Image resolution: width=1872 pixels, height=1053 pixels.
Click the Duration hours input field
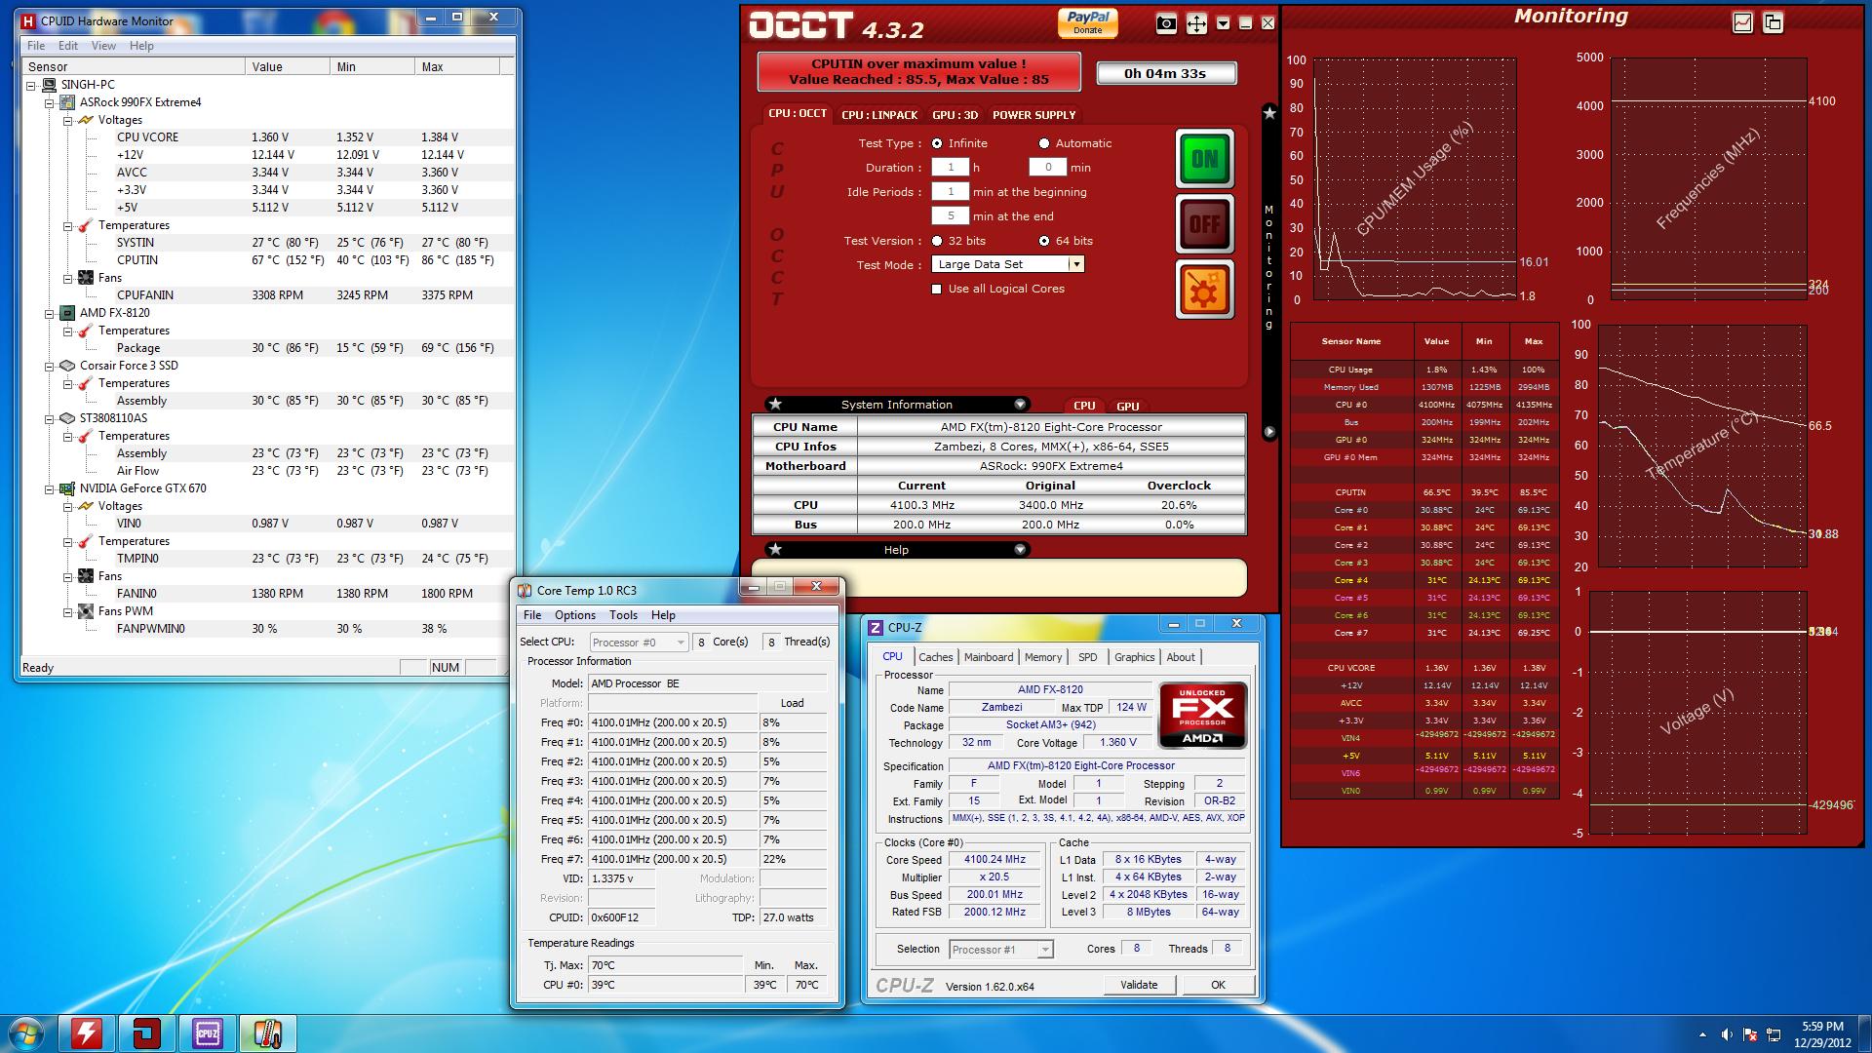tap(951, 168)
